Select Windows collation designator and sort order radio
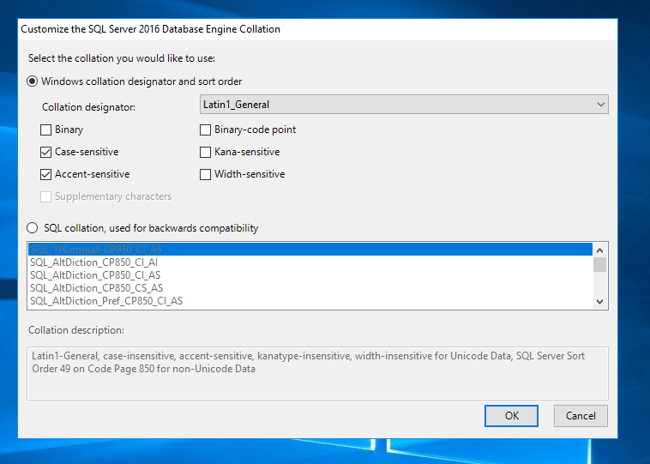Screen dimensions: 650x464 [x=33, y=81]
